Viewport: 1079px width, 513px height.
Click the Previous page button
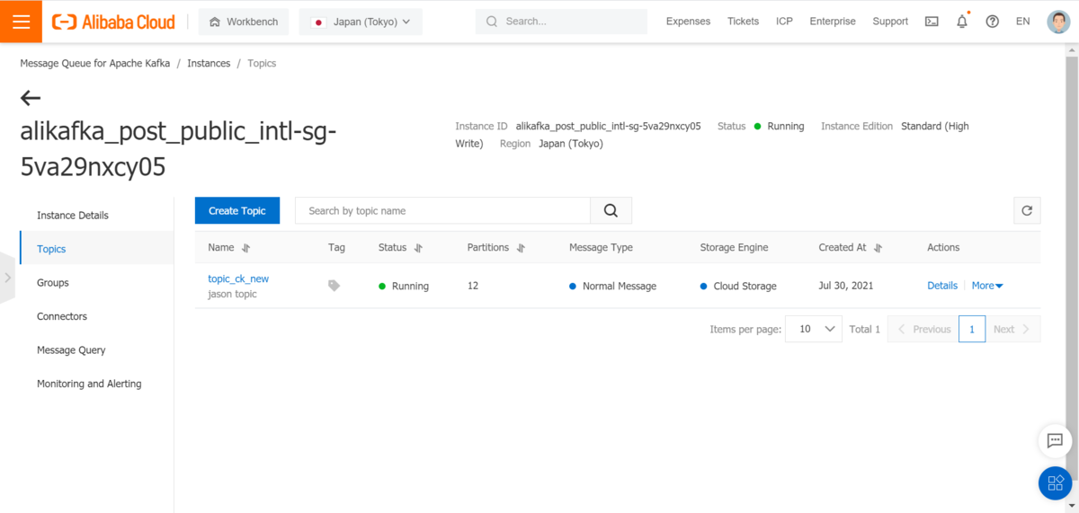923,329
